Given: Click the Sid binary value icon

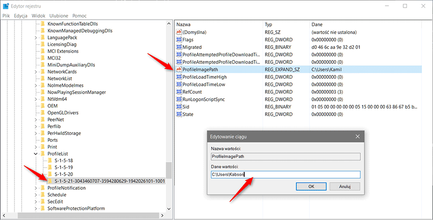Looking at the screenshot, I should coord(179,107).
